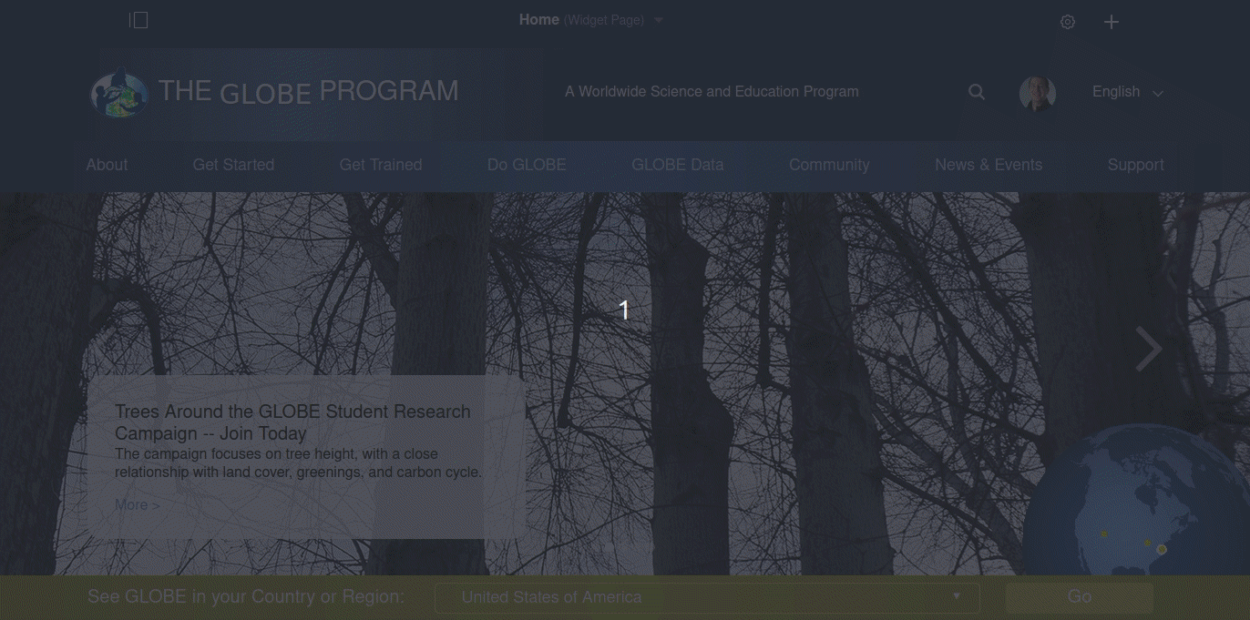Open the Support menu

point(1136,165)
